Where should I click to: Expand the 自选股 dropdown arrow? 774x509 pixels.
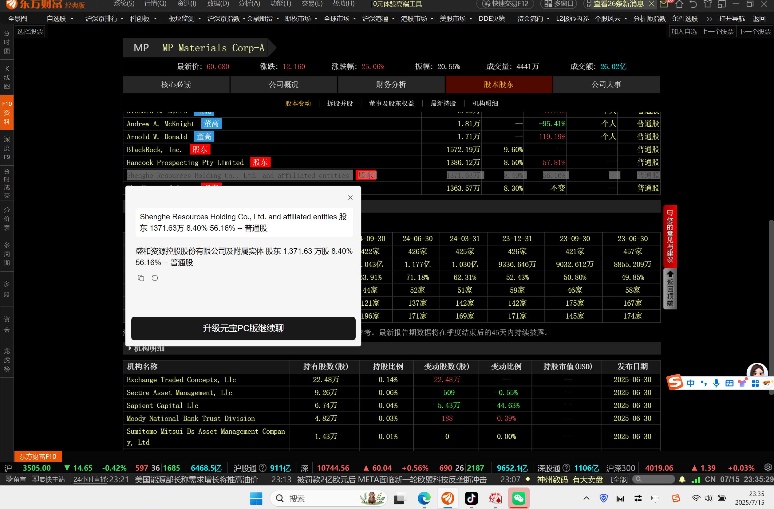(x=72, y=19)
